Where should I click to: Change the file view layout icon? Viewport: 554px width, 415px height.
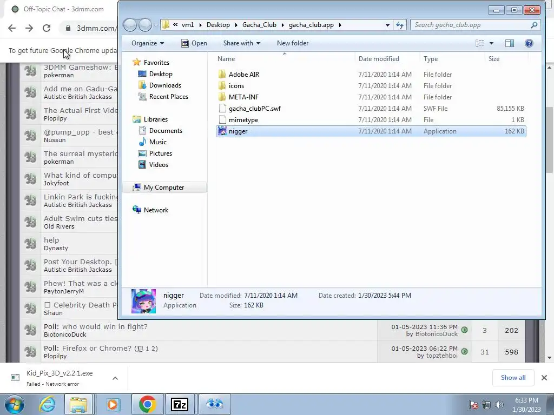coord(479,43)
